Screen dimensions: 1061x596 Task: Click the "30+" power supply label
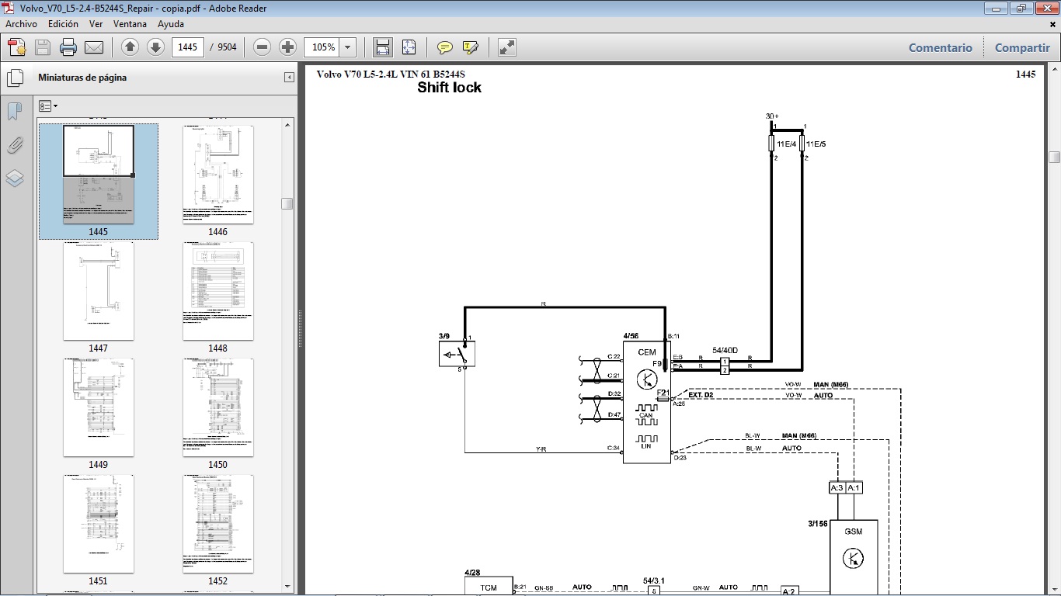[x=772, y=116]
